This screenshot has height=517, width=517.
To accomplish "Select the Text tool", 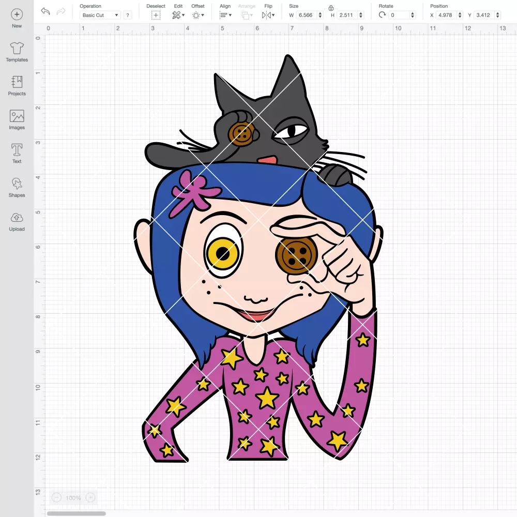I will coord(17,154).
